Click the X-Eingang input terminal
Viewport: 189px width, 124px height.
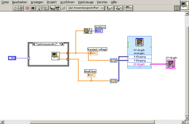[x=139, y=57]
